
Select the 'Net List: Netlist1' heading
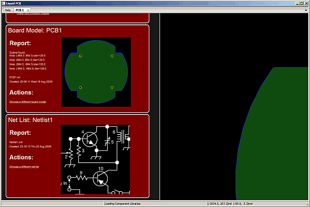click(30, 120)
